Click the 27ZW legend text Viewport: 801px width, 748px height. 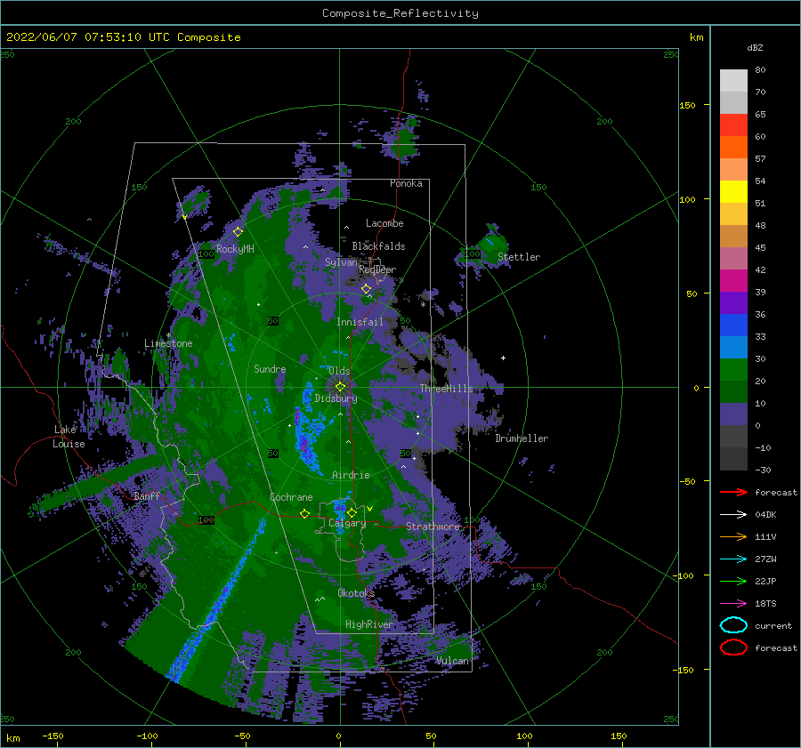pos(765,559)
